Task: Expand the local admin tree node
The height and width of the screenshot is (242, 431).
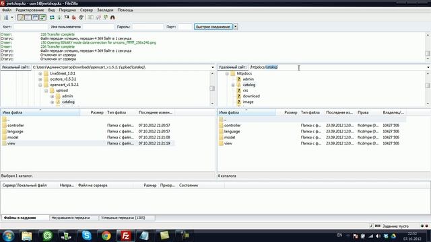Action: click(52, 96)
